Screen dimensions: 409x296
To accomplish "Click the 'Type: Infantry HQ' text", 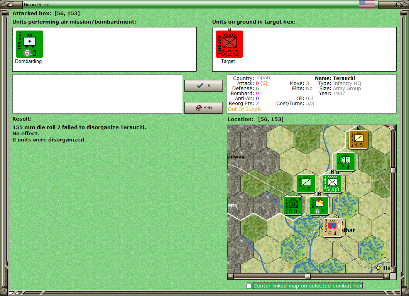I will point(340,83).
